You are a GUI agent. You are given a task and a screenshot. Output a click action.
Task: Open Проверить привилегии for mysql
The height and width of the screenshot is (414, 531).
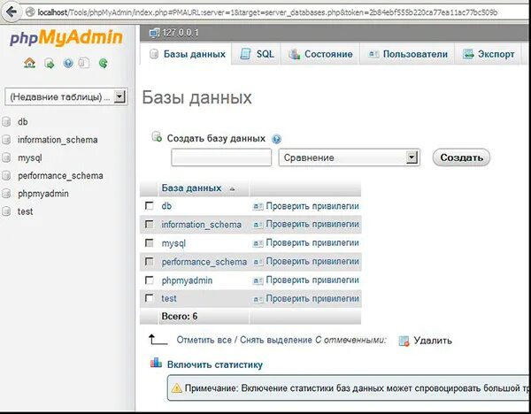pyautogui.click(x=312, y=243)
